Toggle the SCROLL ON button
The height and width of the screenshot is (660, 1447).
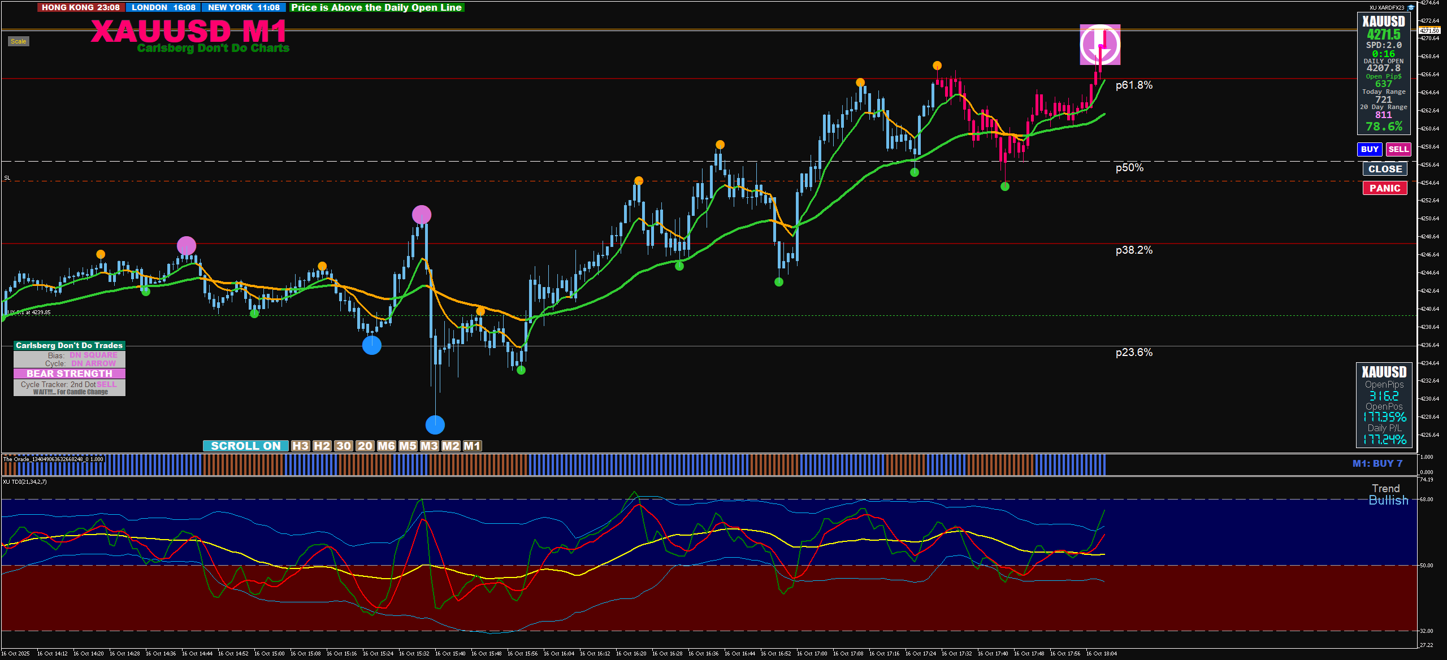tap(245, 446)
